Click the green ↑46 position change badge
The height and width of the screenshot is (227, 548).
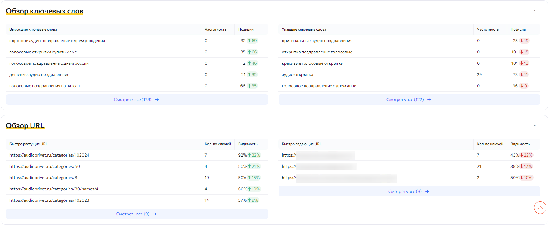click(252, 63)
